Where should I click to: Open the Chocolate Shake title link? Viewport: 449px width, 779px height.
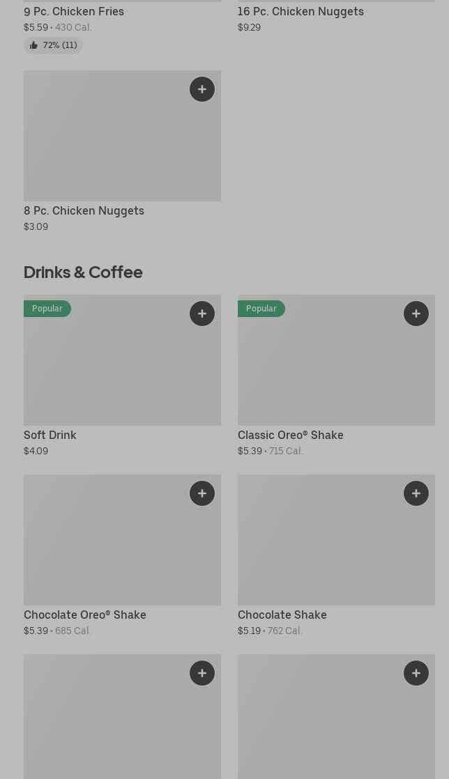tap(282, 615)
